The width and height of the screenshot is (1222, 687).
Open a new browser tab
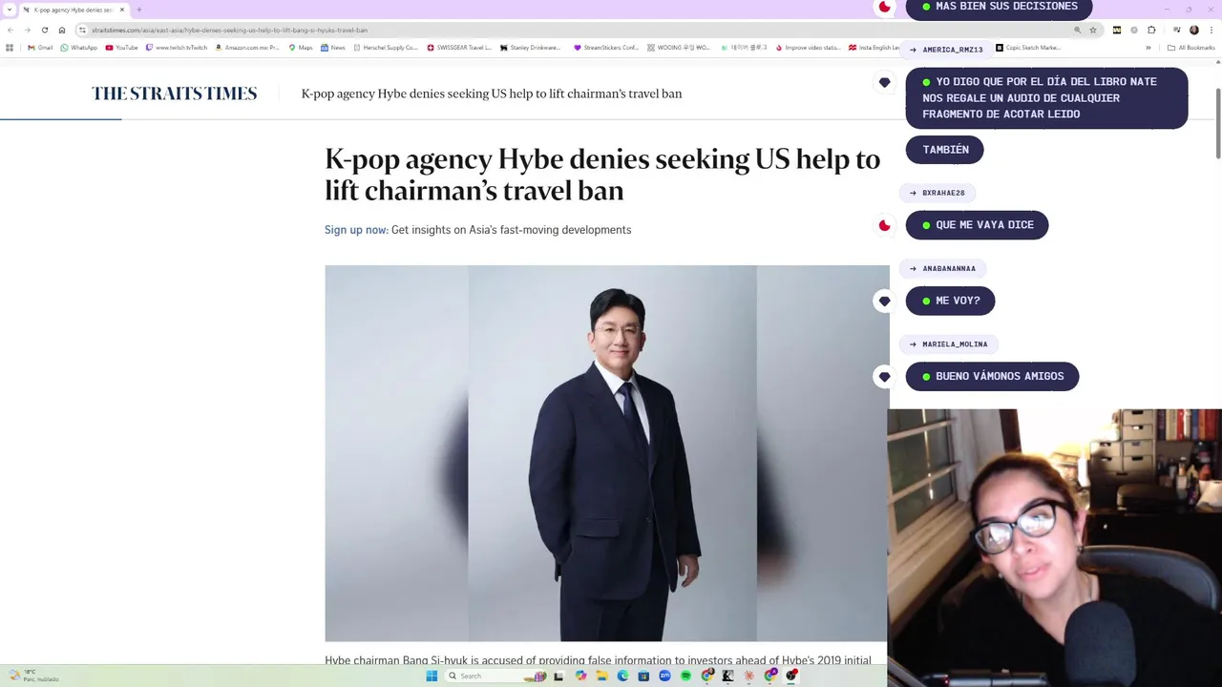coord(139,10)
